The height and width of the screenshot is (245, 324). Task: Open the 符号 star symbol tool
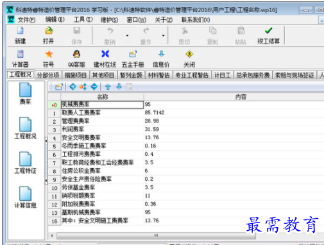point(49,54)
